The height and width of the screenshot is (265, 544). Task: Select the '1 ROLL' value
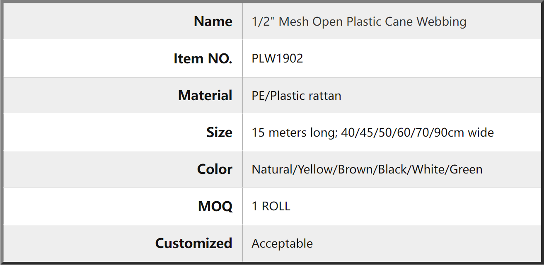[271, 206]
